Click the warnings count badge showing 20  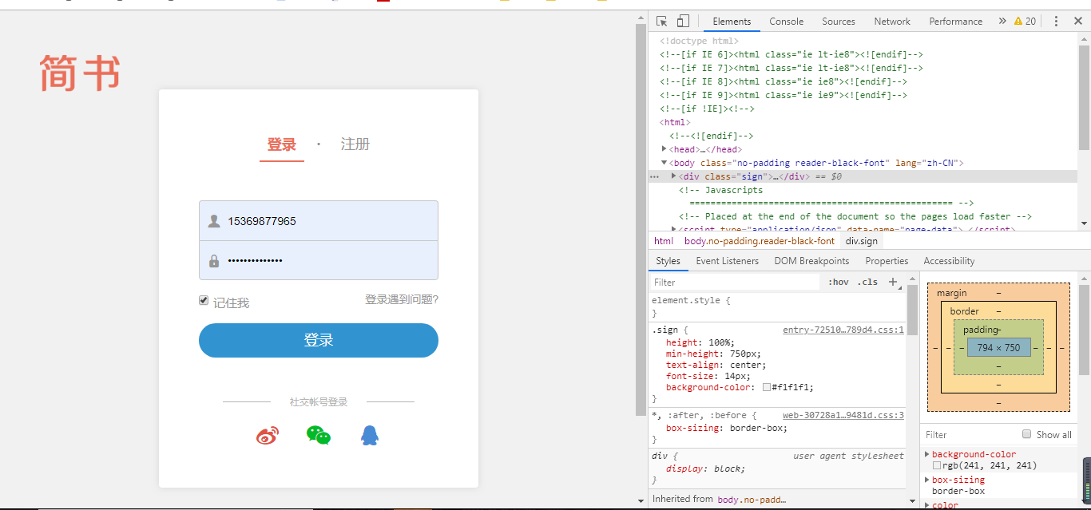coord(1026,22)
